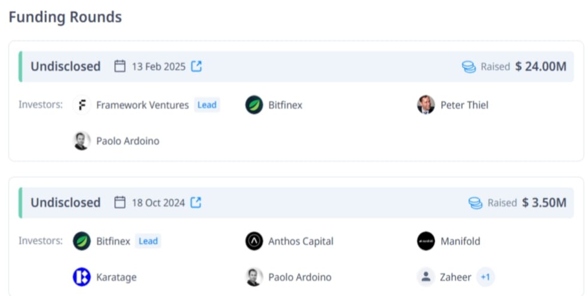Open the Framework Ventures investor link
587x296 pixels.
(x=143, y=105)
